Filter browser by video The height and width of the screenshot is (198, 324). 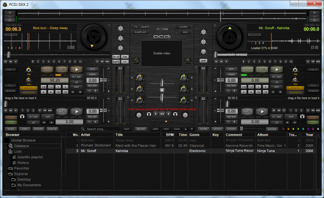25,129
